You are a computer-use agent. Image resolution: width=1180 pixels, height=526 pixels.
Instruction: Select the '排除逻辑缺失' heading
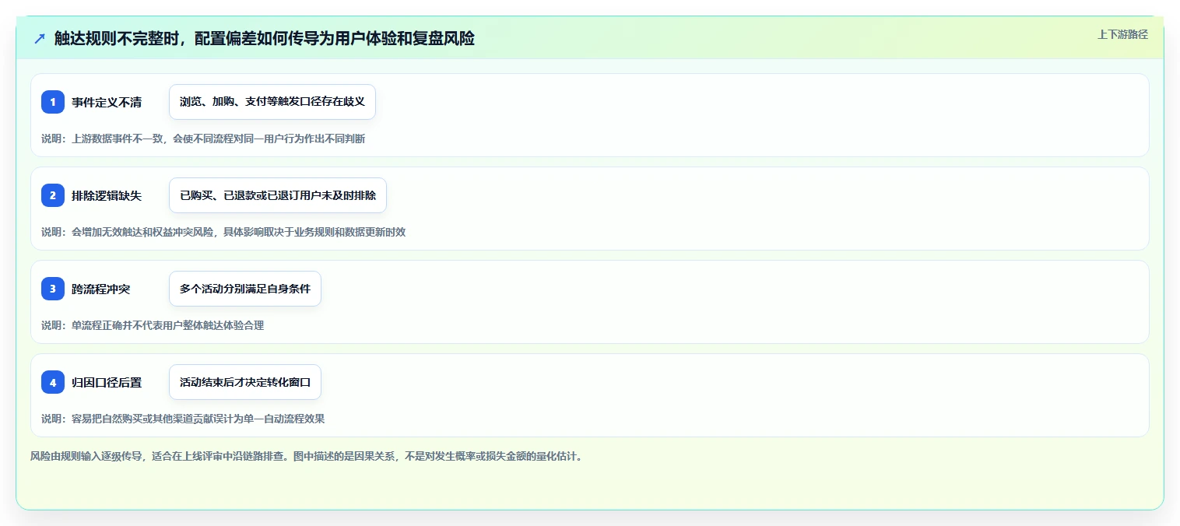pos(107,195)
